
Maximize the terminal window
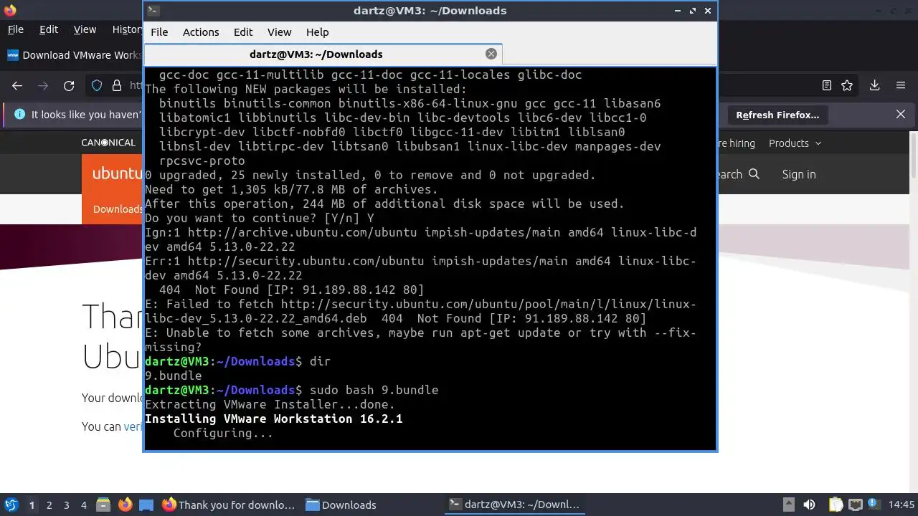693,11
